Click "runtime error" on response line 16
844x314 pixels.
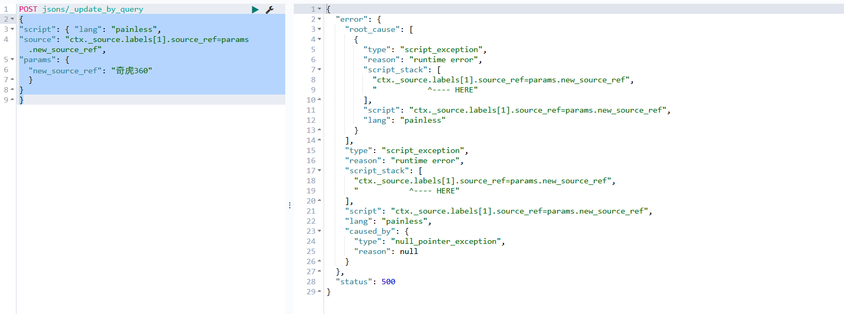[x=425, y=160]
